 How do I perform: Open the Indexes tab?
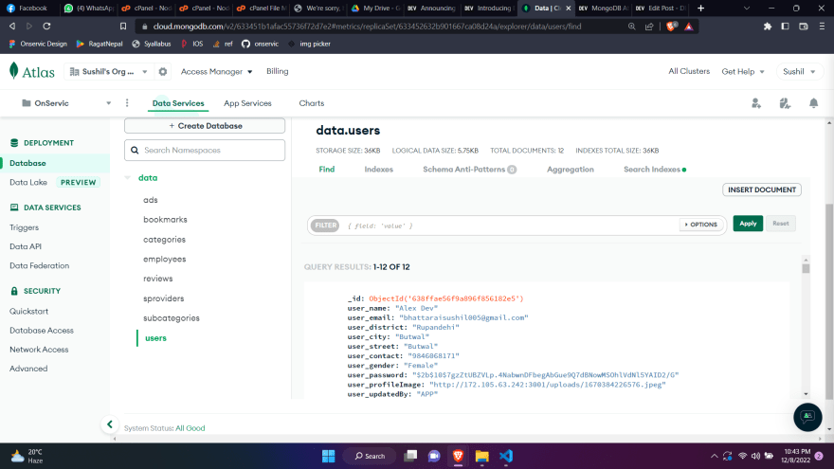[379, 169]
